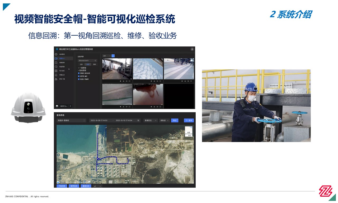
Task: Expand red hand video feed to fullscreen
Action: click(160, 107)
